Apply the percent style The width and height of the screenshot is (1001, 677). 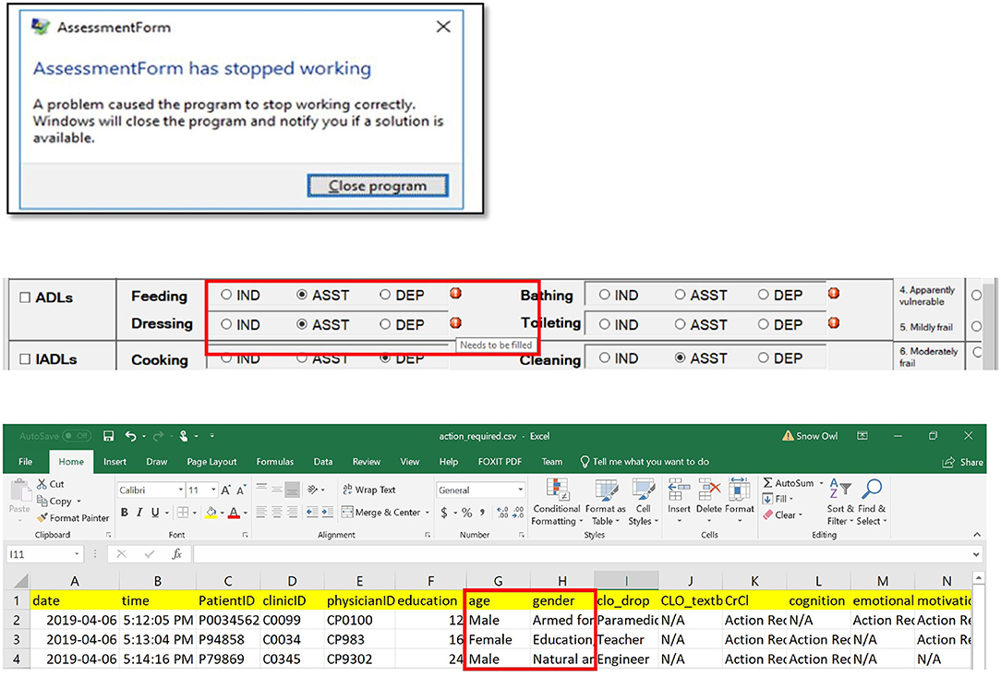466,513
